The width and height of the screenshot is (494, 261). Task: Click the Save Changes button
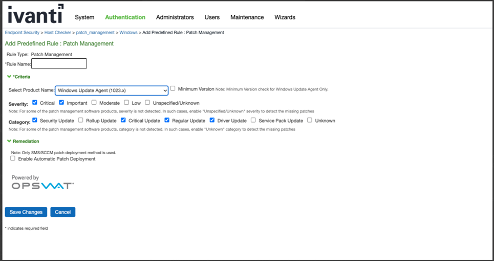(26, 212)
